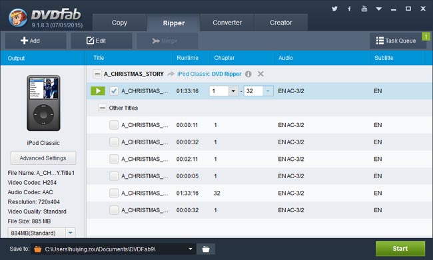Click the A_CHRISTMAS_STORY source name
Screen dimensions: 433x260
coord(134,74)
